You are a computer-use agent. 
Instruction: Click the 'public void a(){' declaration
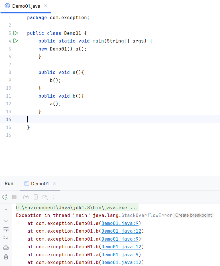pyautogui.click(x=61, y=72)
